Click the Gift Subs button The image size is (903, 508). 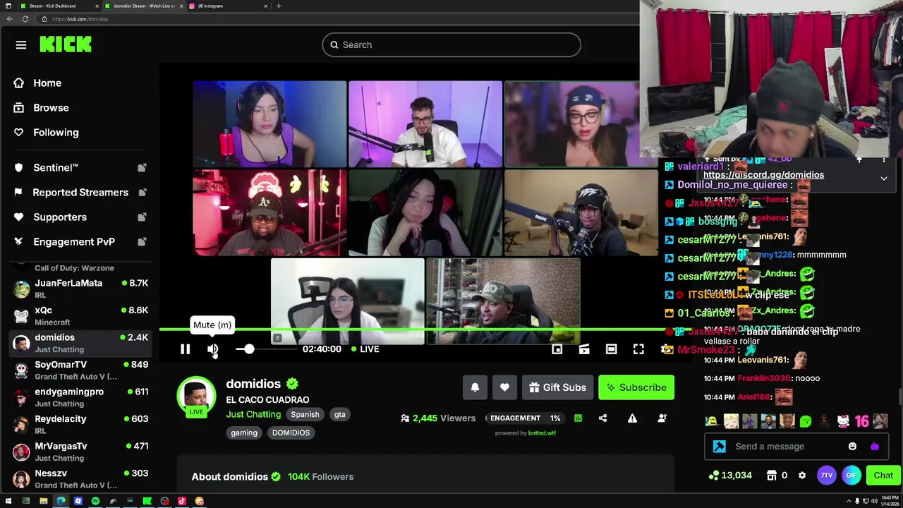coord(557,387)
